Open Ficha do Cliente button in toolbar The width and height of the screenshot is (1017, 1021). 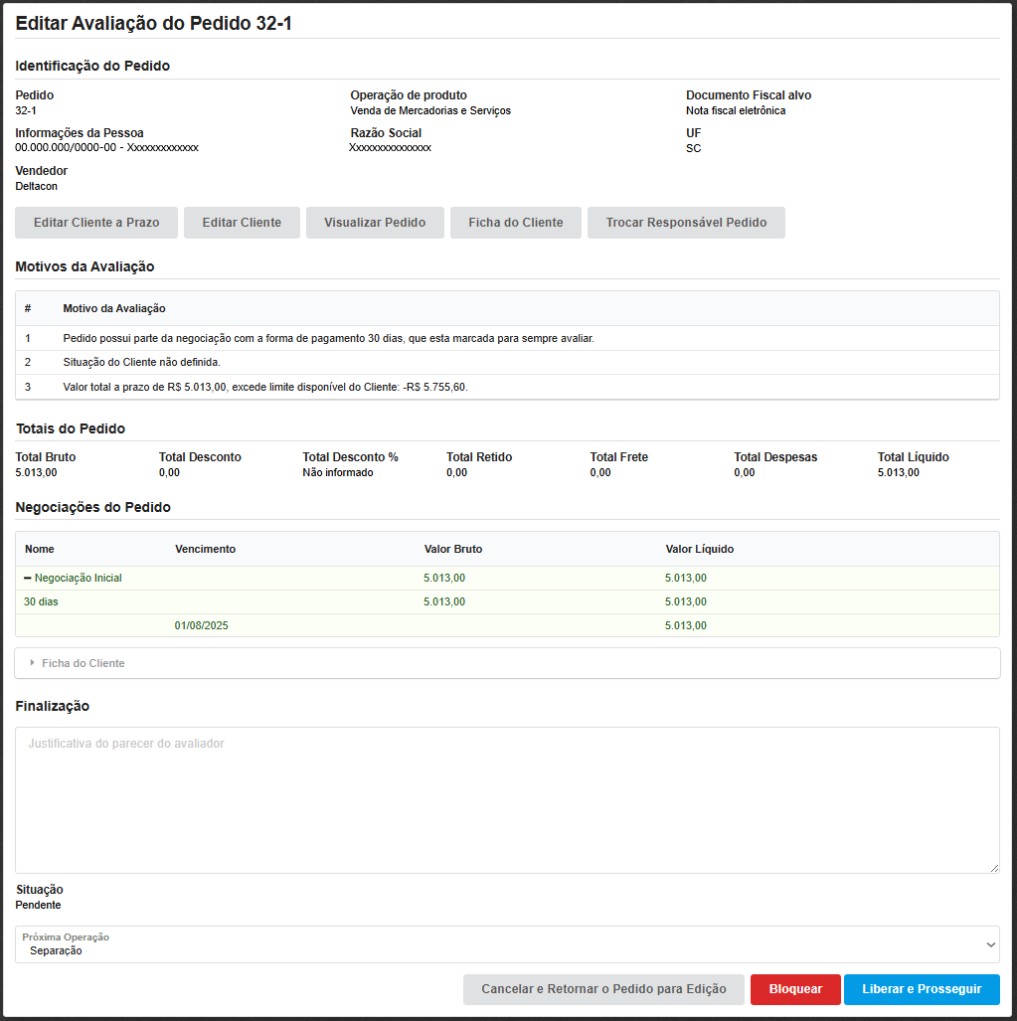coord(516,223)
